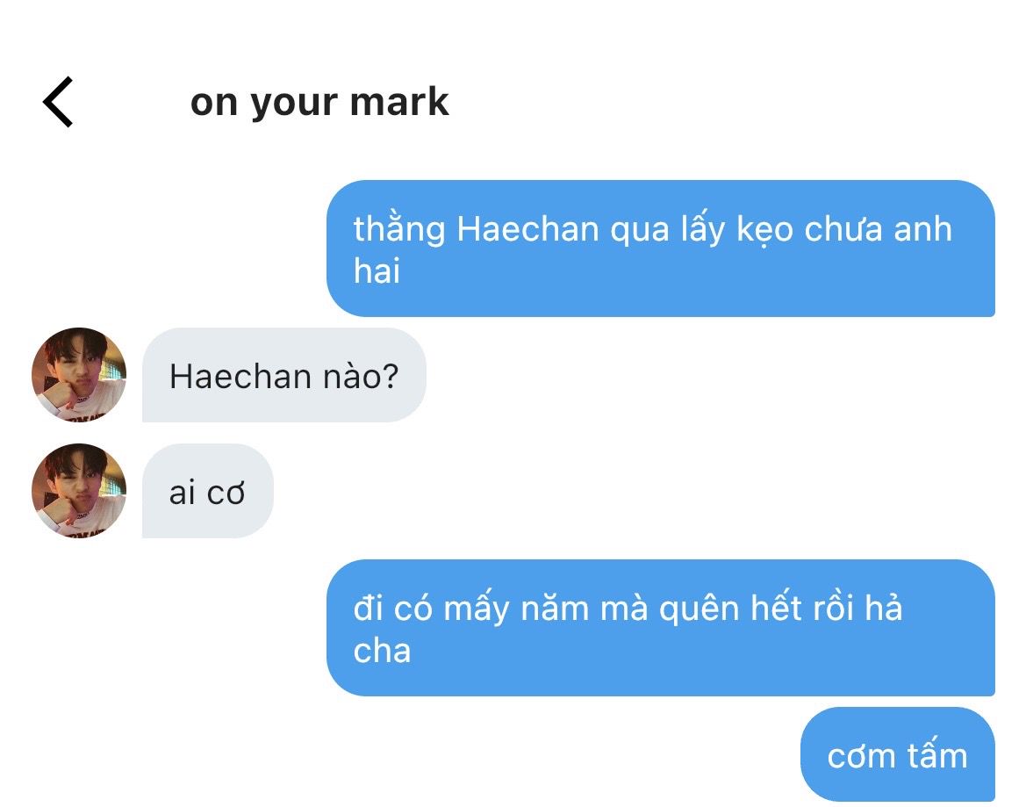Open the 'on your mark' conversation title
This screenshot has height=807, width=1026.
319,103
